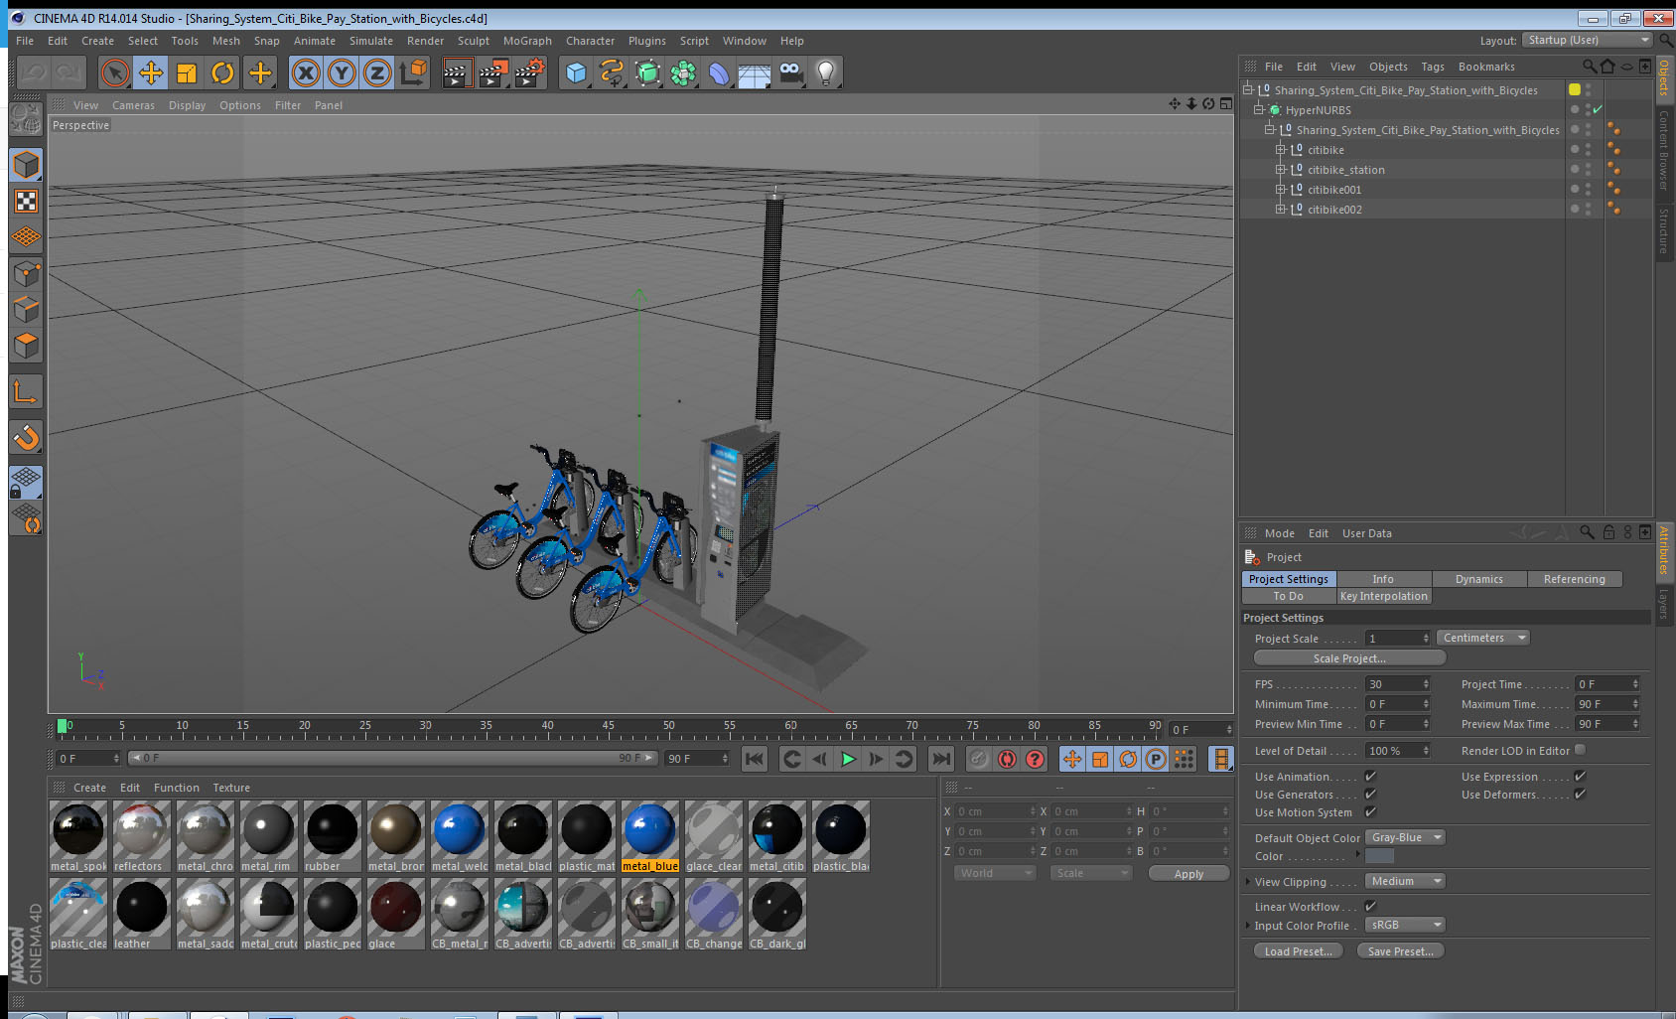Image resolution: width=1676 pixels, height=1019 pixels.
Task: Record active objects keyframe
Action: pyautogui.click(x=979, y=759)
